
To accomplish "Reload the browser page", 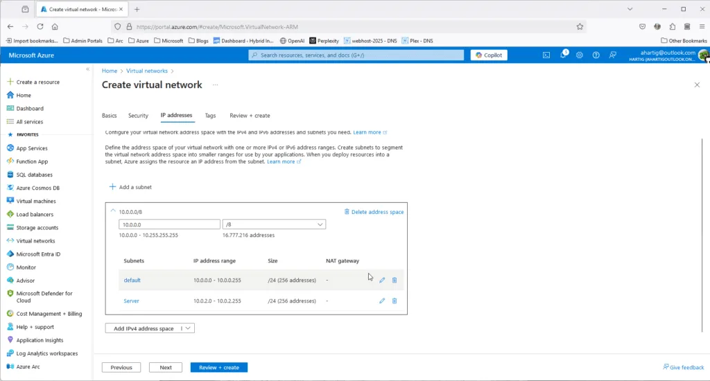I will point(40,27).
